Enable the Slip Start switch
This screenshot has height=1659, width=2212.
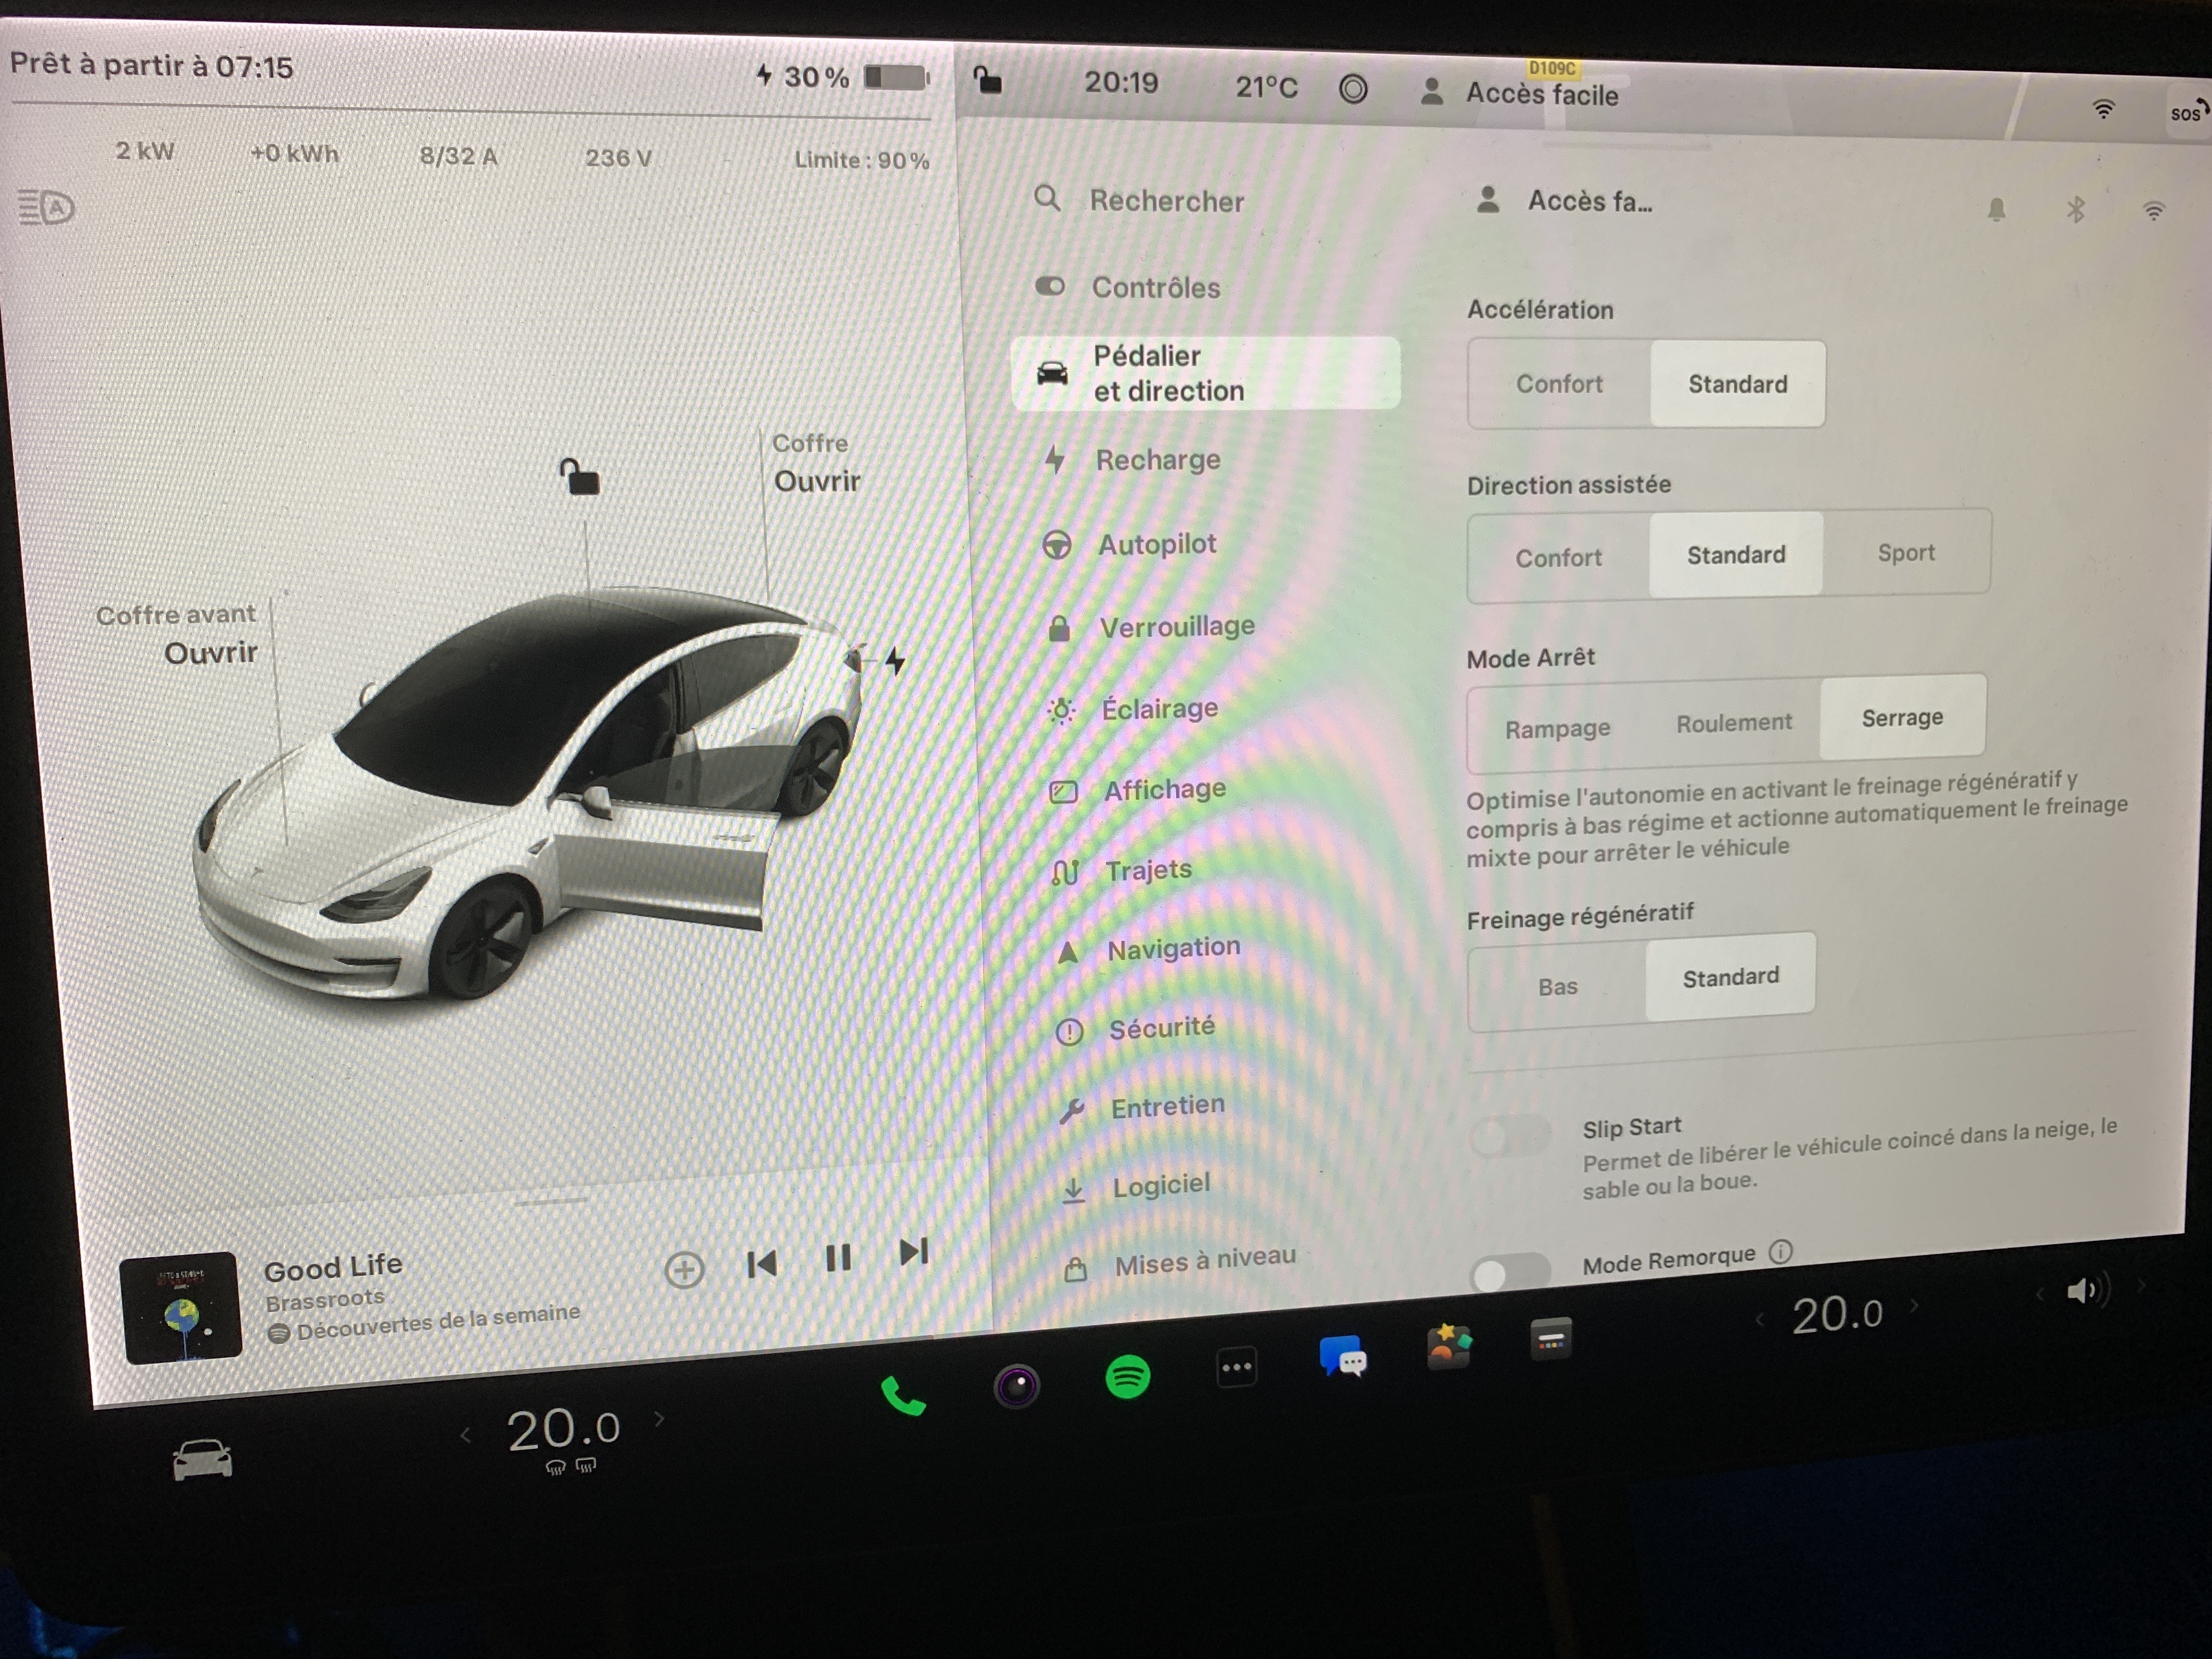coord(1510,1137)
